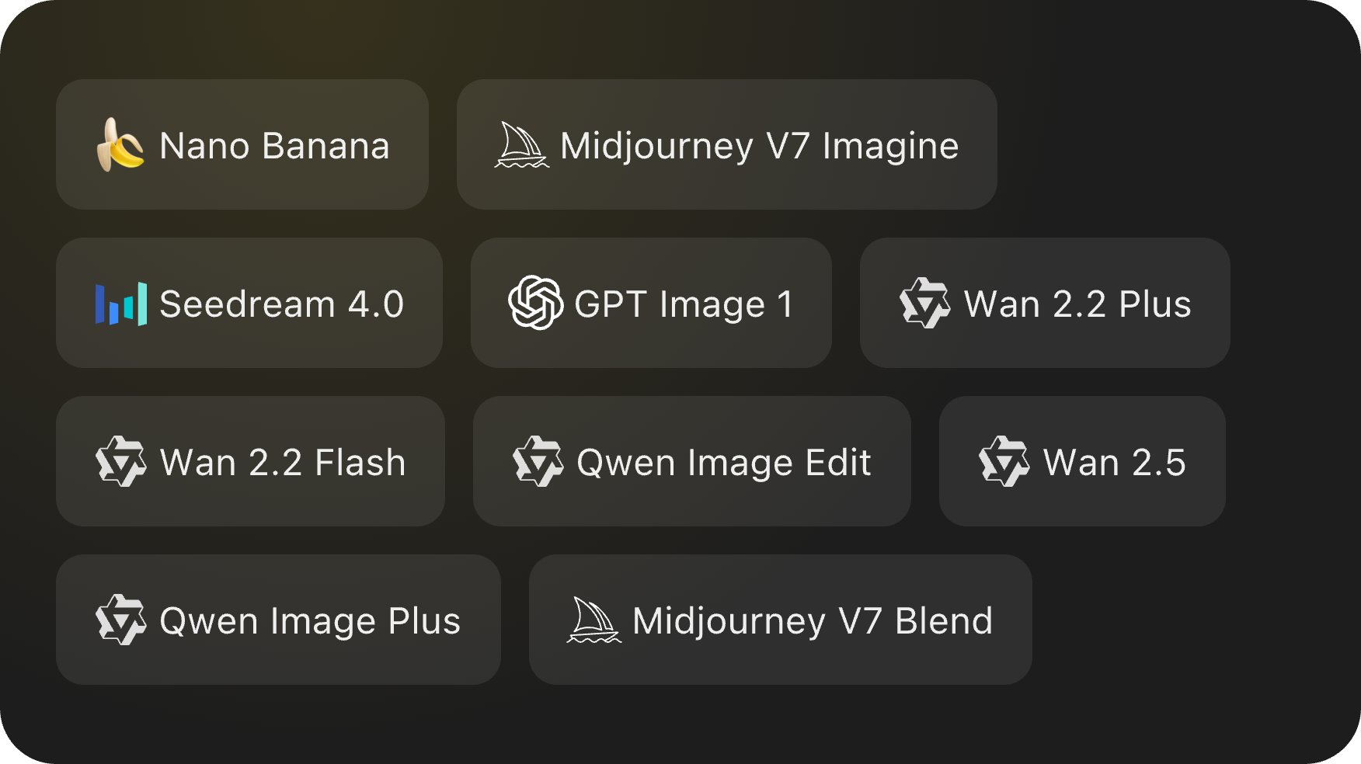
Task: Choose Seedream 4.0
Action: (249, 304)
